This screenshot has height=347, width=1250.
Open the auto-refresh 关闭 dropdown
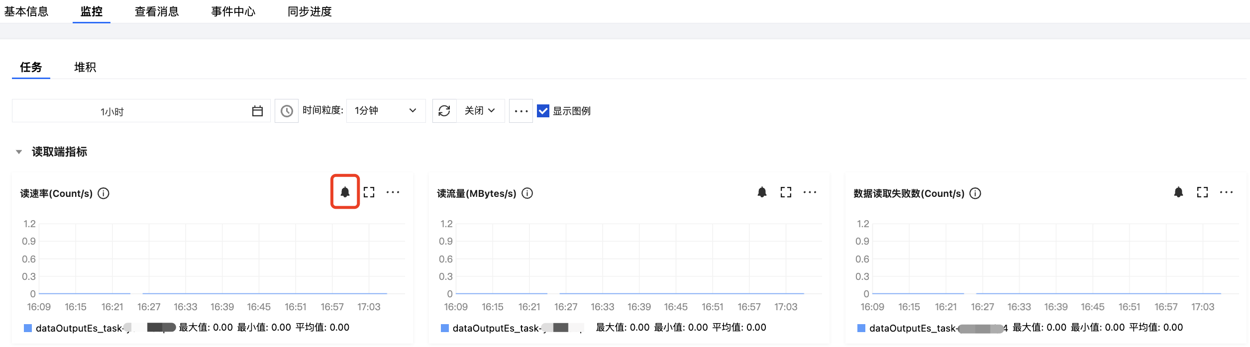pyautogui.click(x=480, y=110)
